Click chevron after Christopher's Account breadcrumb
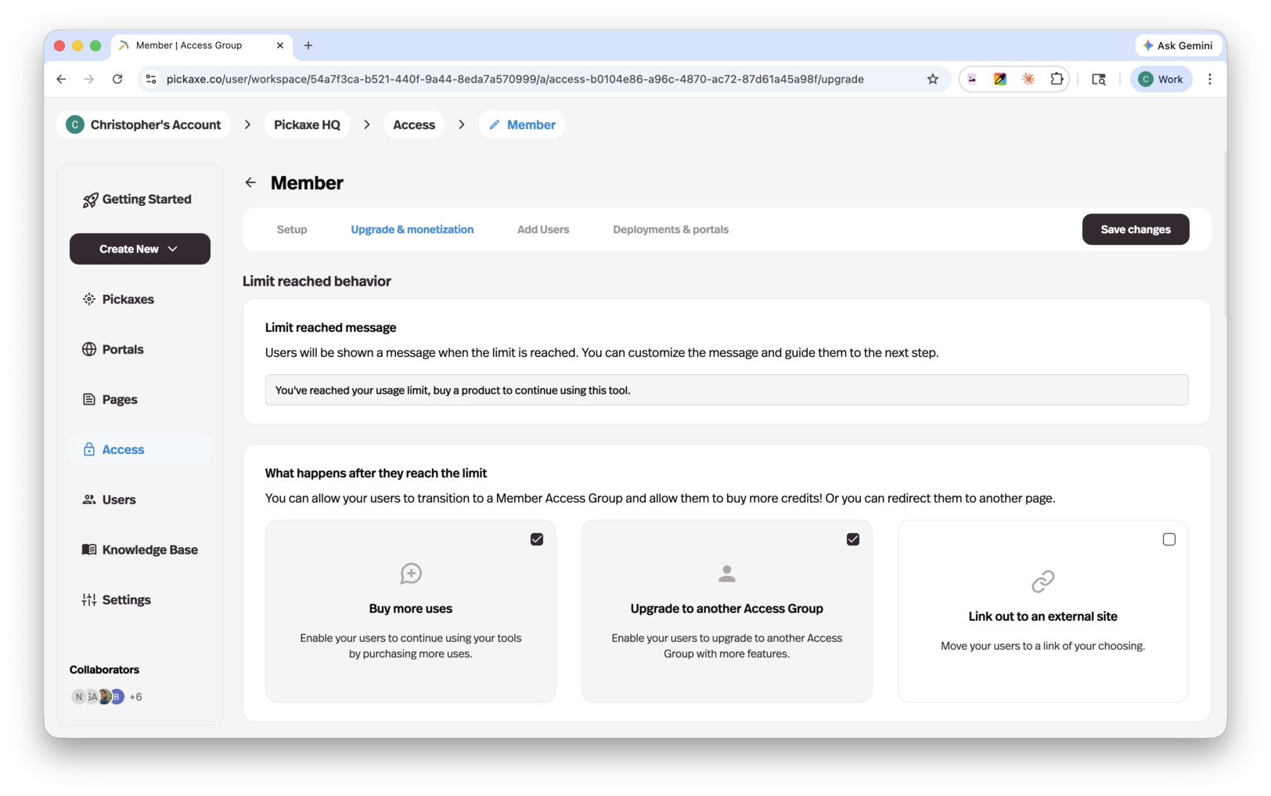Image resolution: width=1271 pixels, height=796 pixels. click(x=248, y=124)
